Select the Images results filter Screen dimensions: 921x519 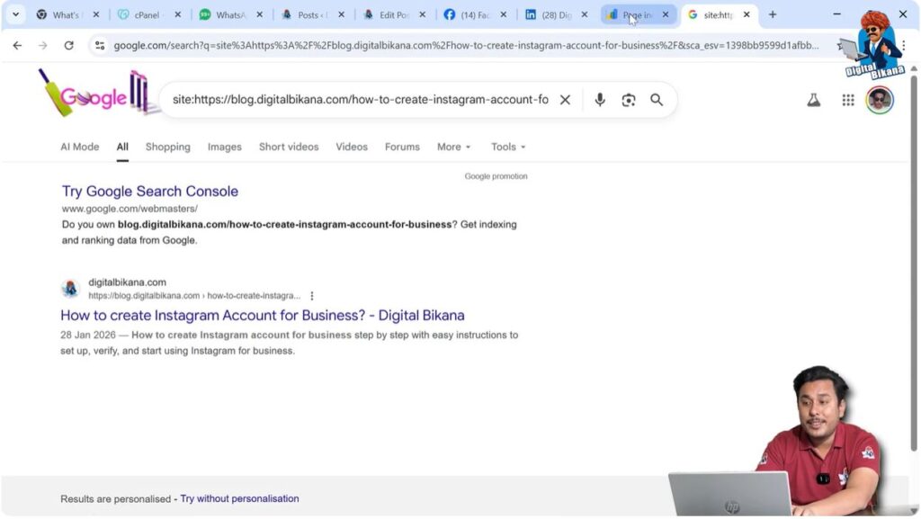tap(224, 147)
